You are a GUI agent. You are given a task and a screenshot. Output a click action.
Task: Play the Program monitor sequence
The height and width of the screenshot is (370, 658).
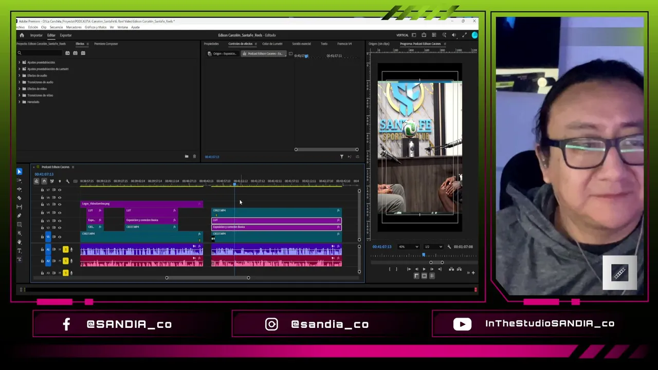424,269
